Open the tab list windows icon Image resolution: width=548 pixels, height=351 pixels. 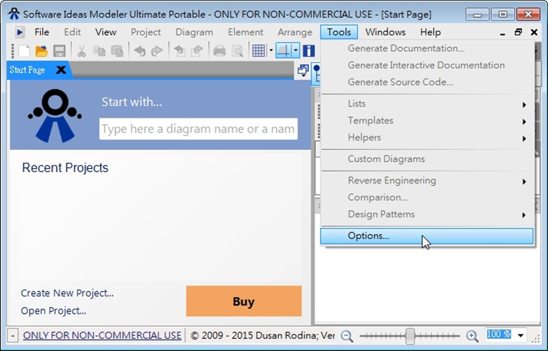click(303, 71)
